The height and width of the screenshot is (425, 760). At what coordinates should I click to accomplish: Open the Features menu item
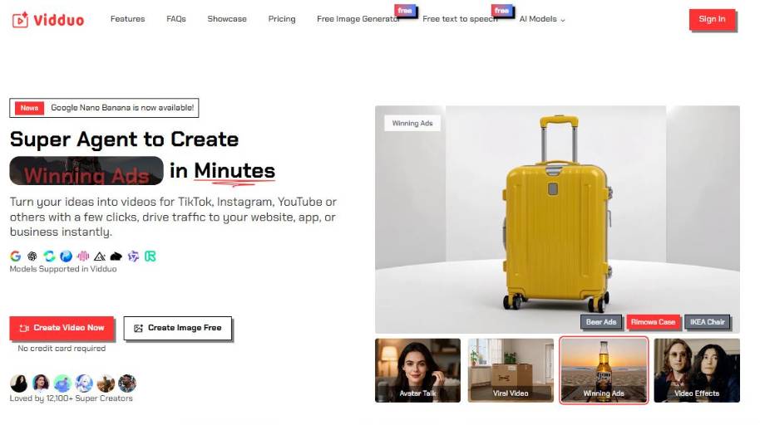[x=127, y=19]
